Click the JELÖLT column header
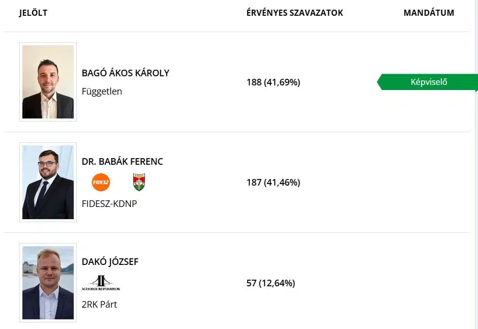 pos(33,13)
